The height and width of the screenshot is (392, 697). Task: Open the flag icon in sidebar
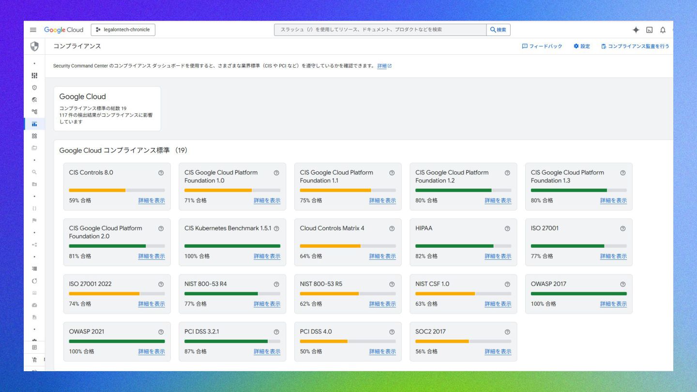coord(34,220)
